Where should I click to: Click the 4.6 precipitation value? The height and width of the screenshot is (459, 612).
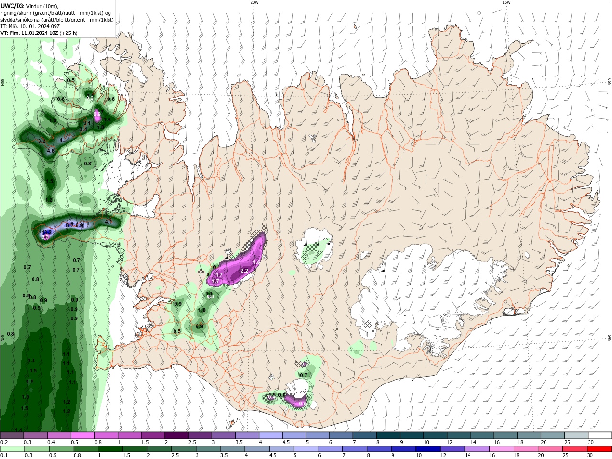pyautogui.click(x=51, y=151)
